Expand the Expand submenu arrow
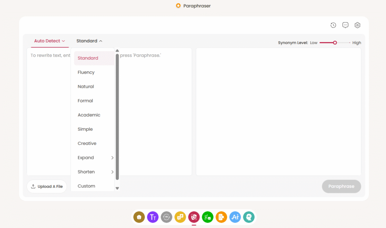 click(x=112, y=158)
